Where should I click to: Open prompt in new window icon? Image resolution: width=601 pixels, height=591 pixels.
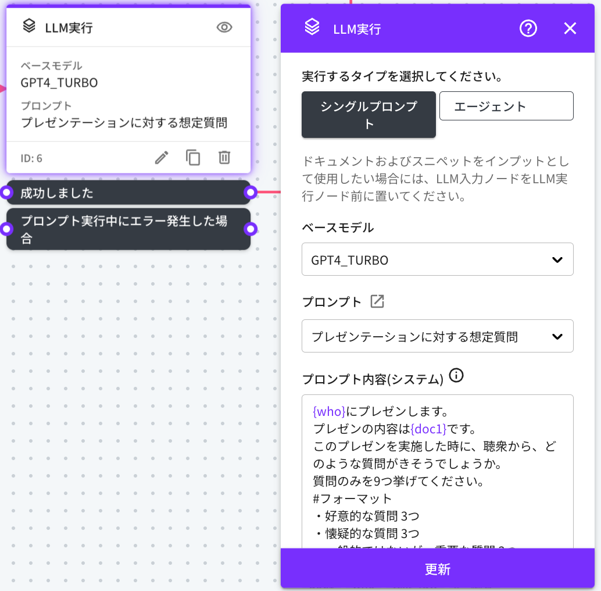pyautogui.click(x=377, y=302)
